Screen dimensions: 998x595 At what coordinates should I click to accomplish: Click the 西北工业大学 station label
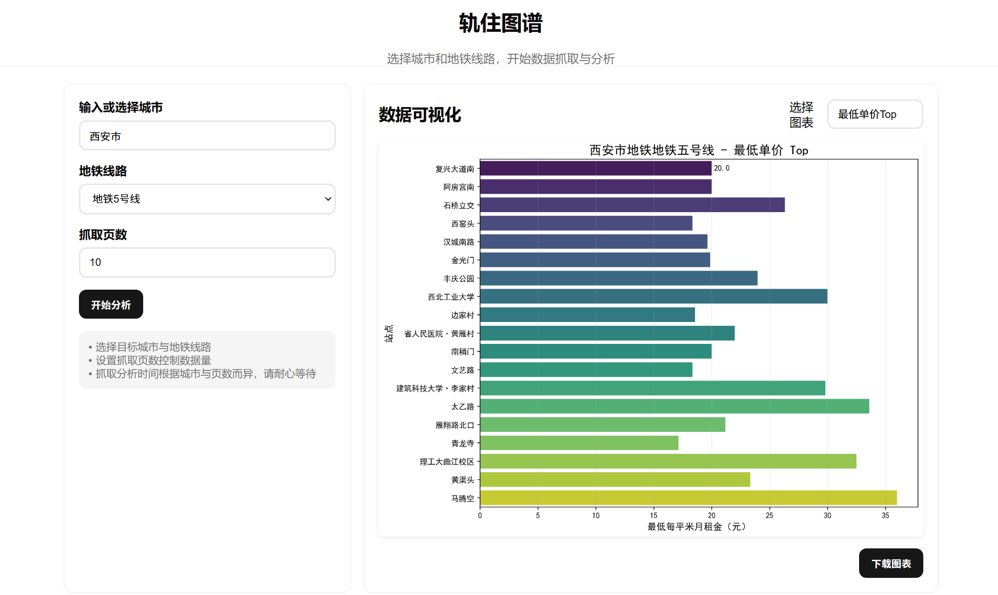coord(451,297)
